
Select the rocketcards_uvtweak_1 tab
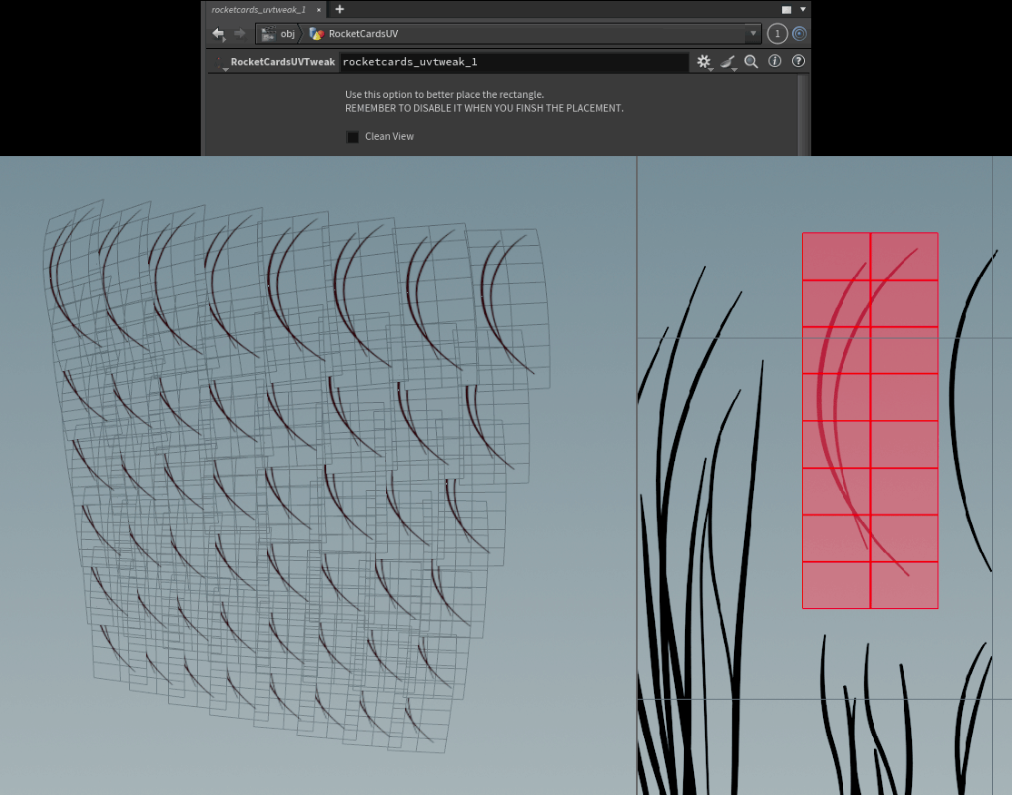(259, 10)
